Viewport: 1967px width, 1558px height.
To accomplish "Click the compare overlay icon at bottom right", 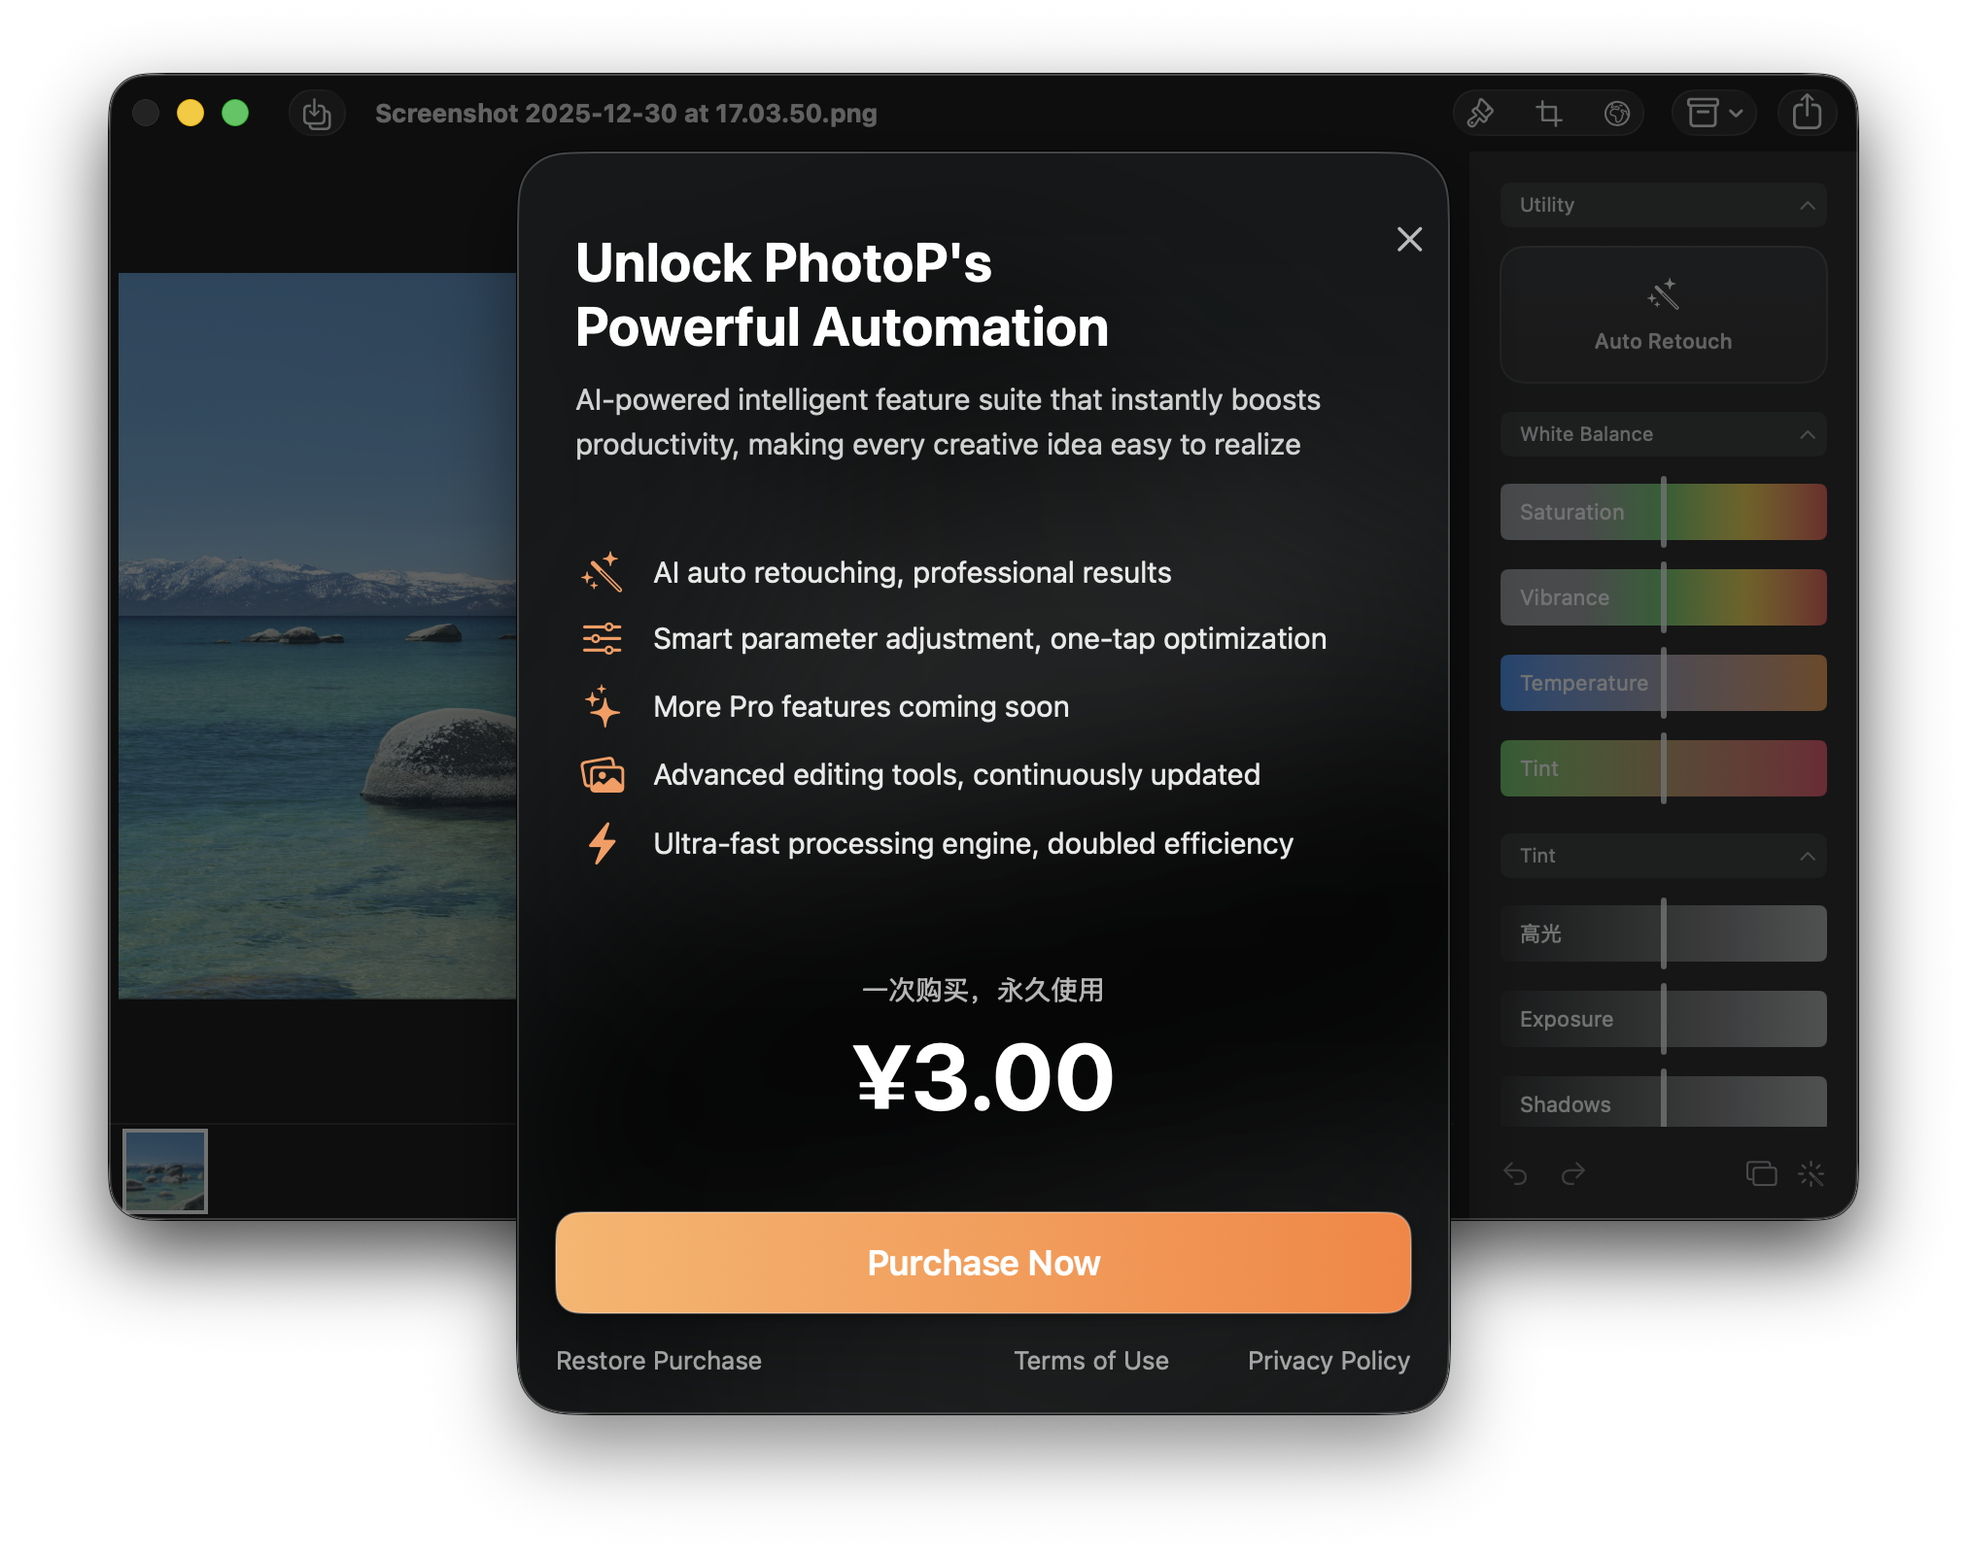I will [1761, 1174].
